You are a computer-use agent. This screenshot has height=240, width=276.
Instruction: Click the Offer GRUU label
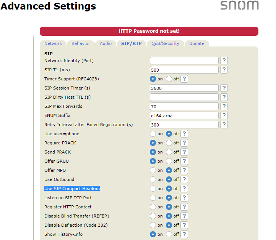[57, 161]
